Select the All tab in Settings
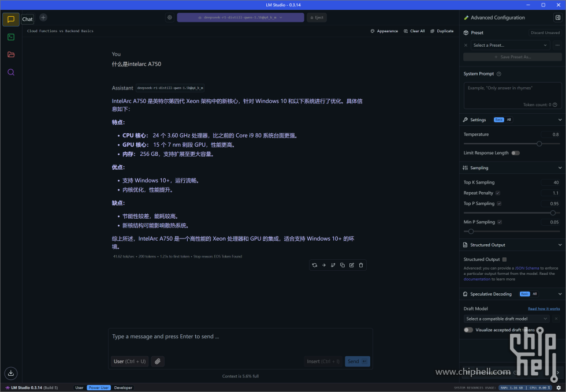This screenshot has width=566, height=392. tap(509, 120)
